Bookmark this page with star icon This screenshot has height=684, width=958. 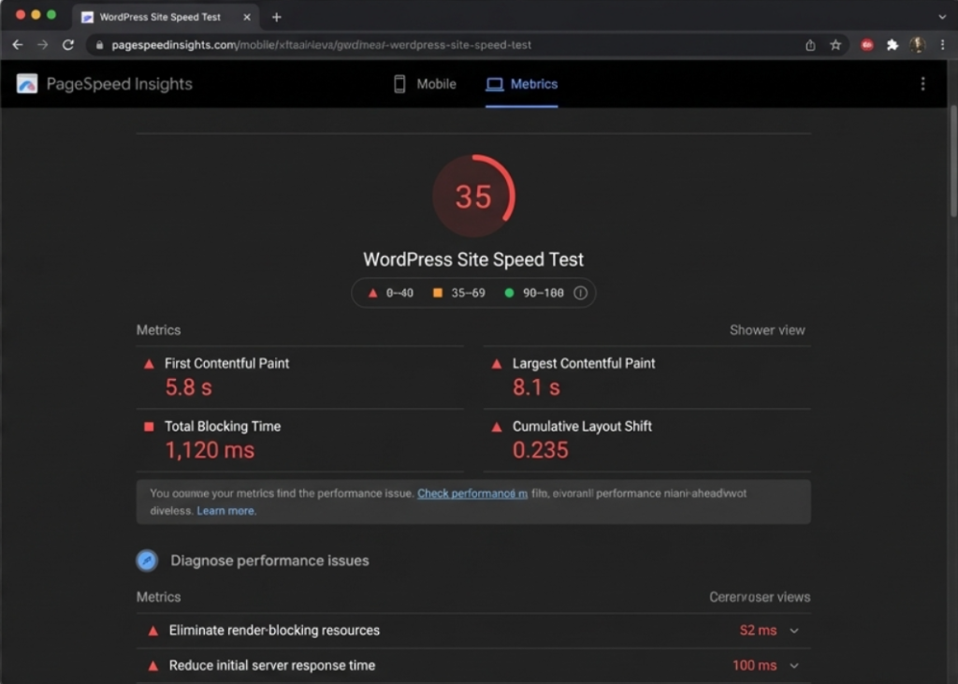(835, 45)
